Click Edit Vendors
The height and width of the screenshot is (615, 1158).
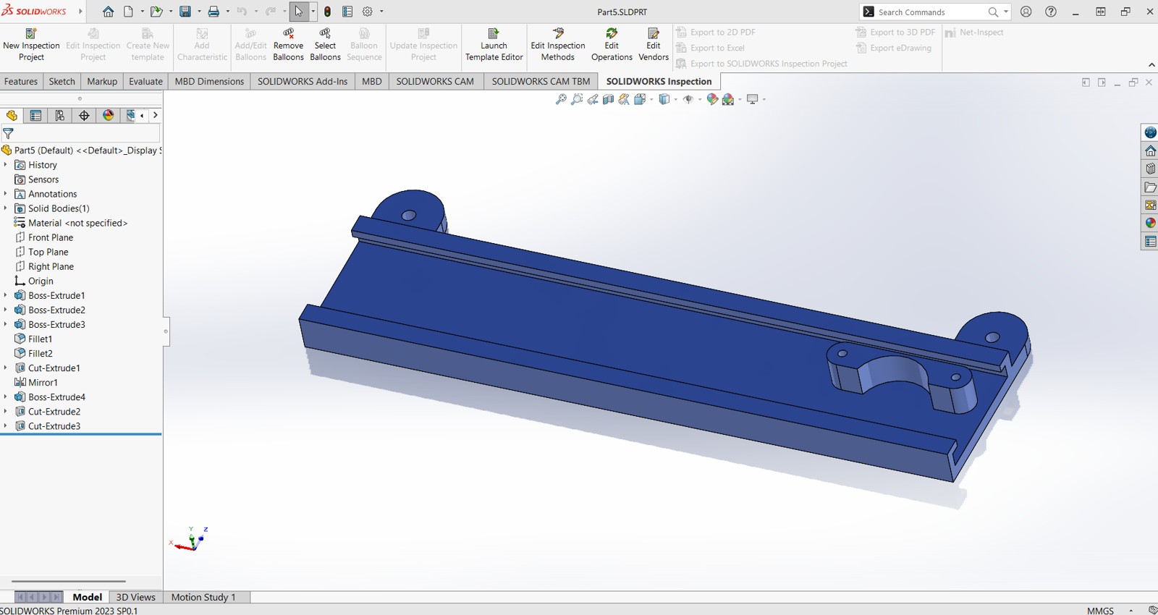coord(653,45)
